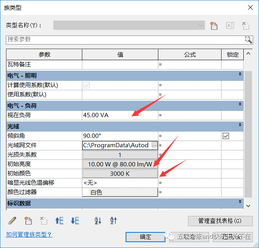This screenshot has width=259, height=248.
Task: Click the 瓦特备注 parameter row
Action: 125,64
